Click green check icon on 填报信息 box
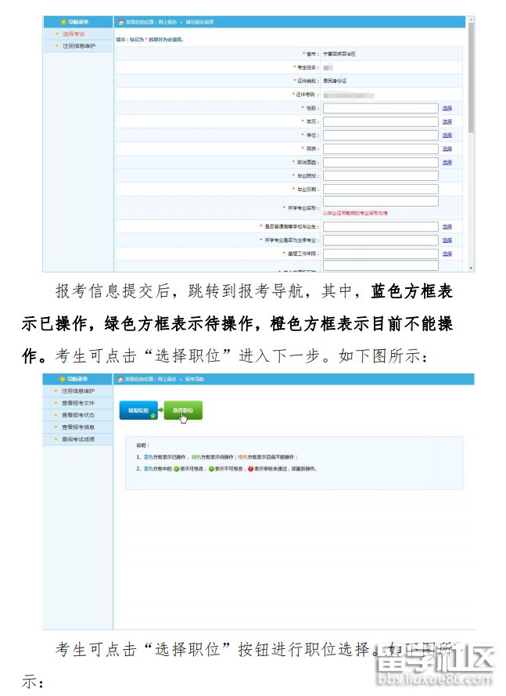The image size is (506, 696). pyautogui.click(x=154, y=416)
